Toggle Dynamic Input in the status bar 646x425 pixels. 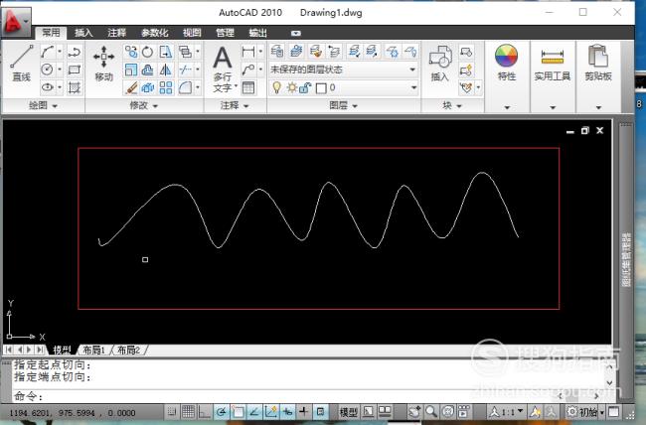(x=287, y=411)
